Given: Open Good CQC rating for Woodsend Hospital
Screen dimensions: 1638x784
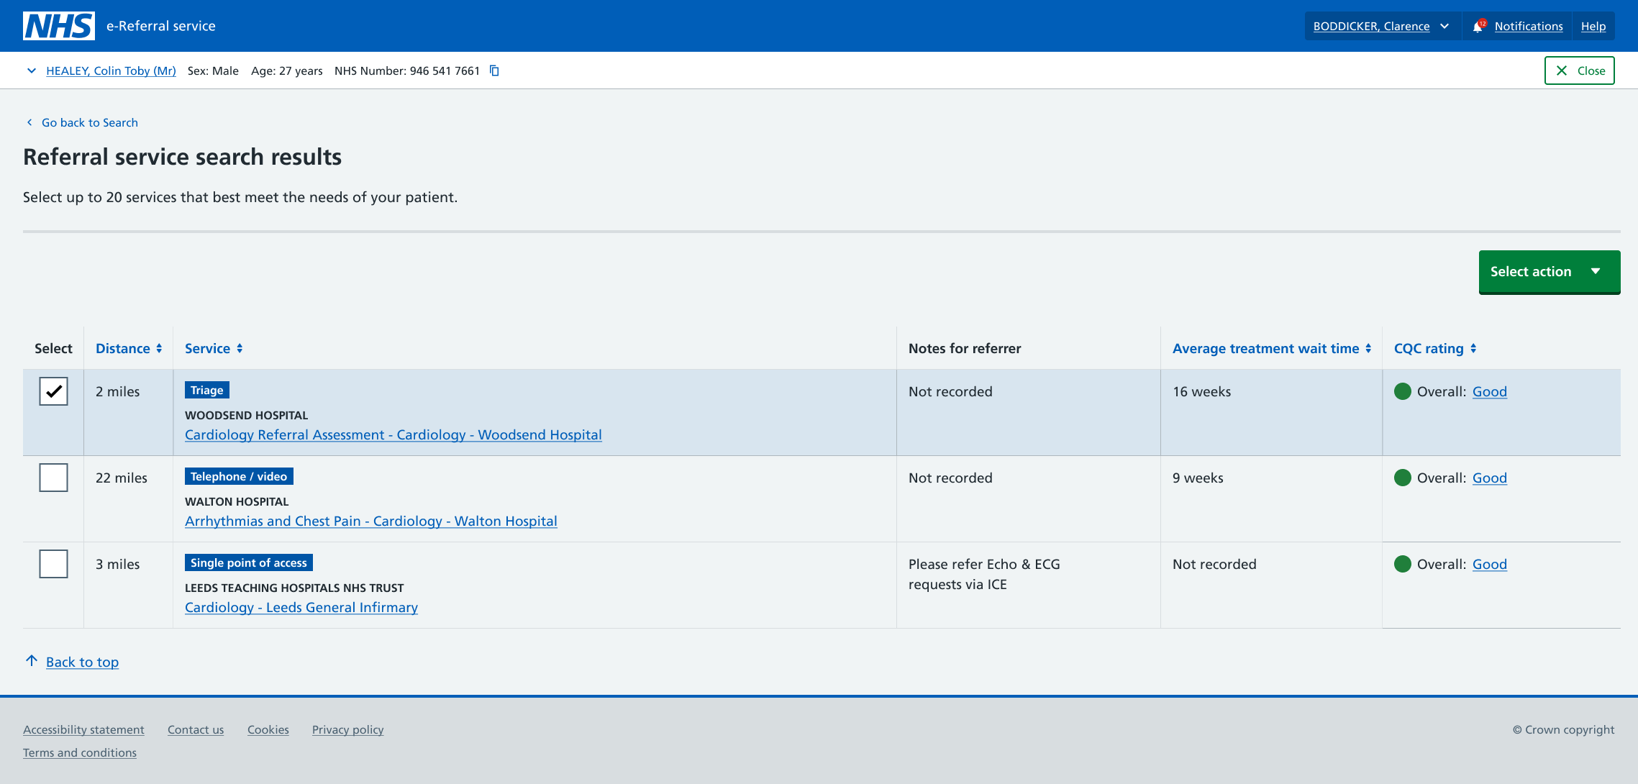Looking at the screenshot, I should point(1490,391).
